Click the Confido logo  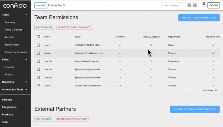(15, 6)
